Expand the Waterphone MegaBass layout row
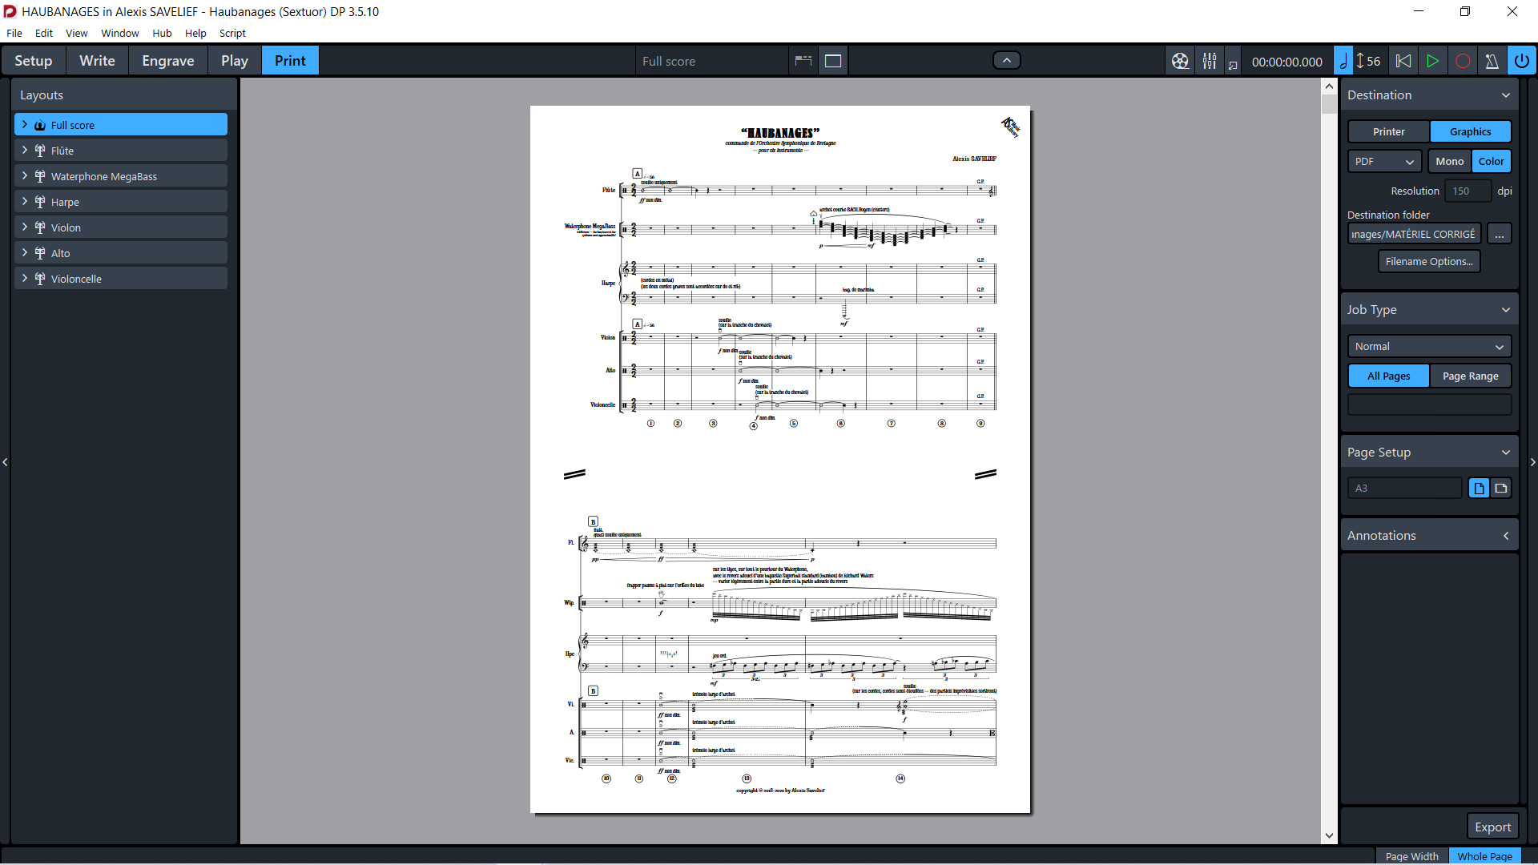The image size is (1538, 865). (x=25, y=175)
